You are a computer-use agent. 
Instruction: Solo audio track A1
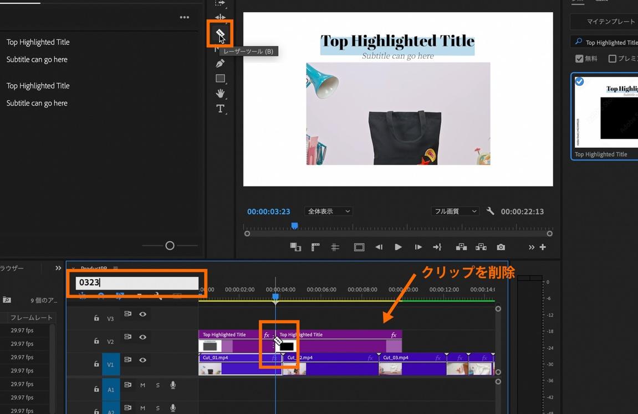(x=157, y=385)
